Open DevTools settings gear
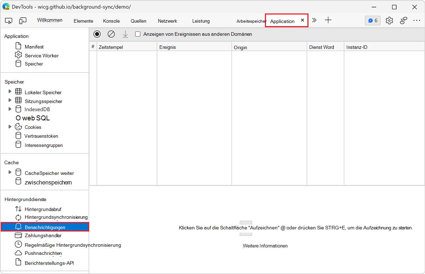This screenshot has width=425, height=274. coord(389,21)
